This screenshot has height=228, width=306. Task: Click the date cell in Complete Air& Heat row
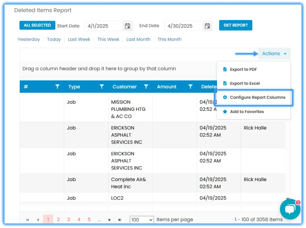click(219, 183)
